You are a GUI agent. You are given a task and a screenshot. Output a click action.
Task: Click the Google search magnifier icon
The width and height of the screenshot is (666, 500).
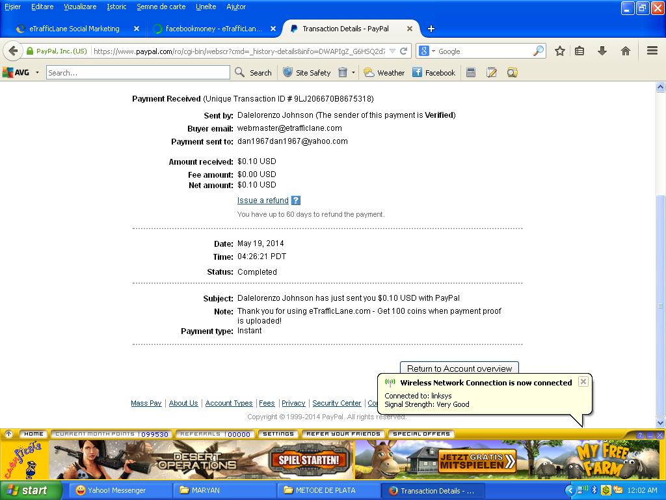(x=538, y=51)
